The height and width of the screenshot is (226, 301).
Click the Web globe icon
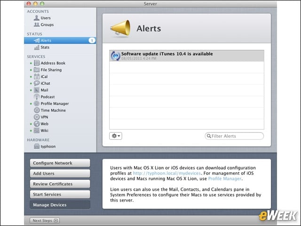pyautogui.click(x=37, y=124)
